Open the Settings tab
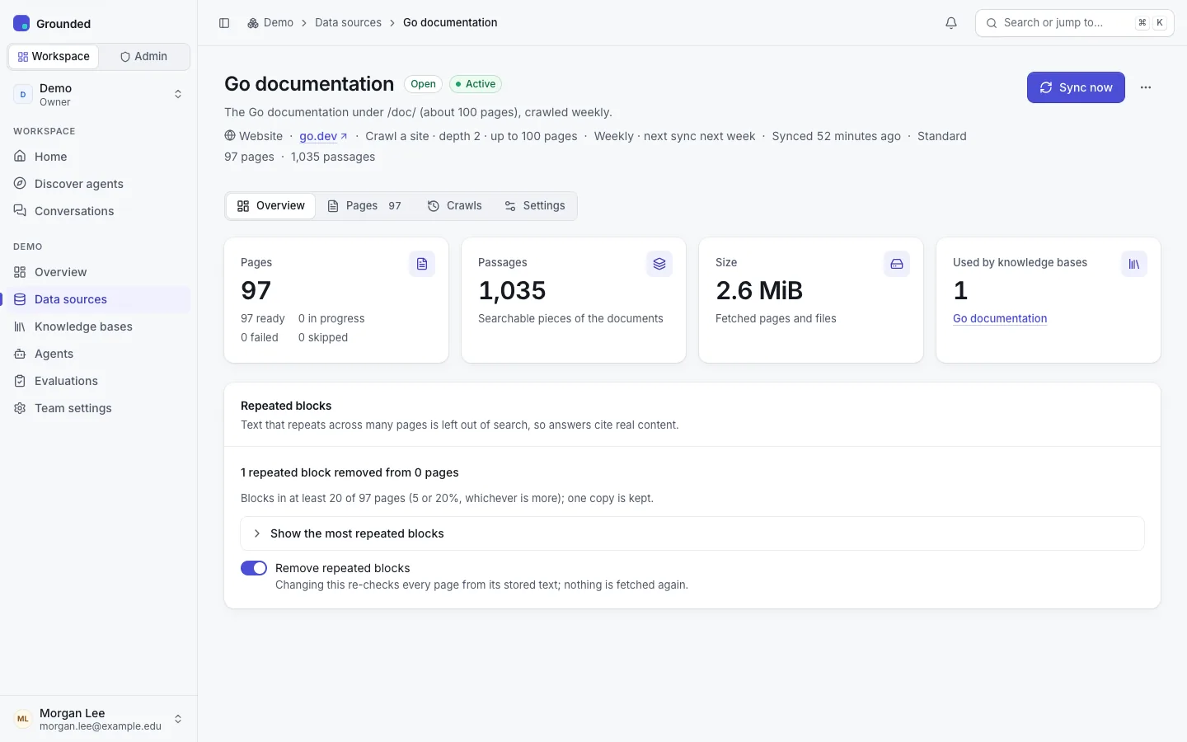The image size is (1187, 742). 535,205
